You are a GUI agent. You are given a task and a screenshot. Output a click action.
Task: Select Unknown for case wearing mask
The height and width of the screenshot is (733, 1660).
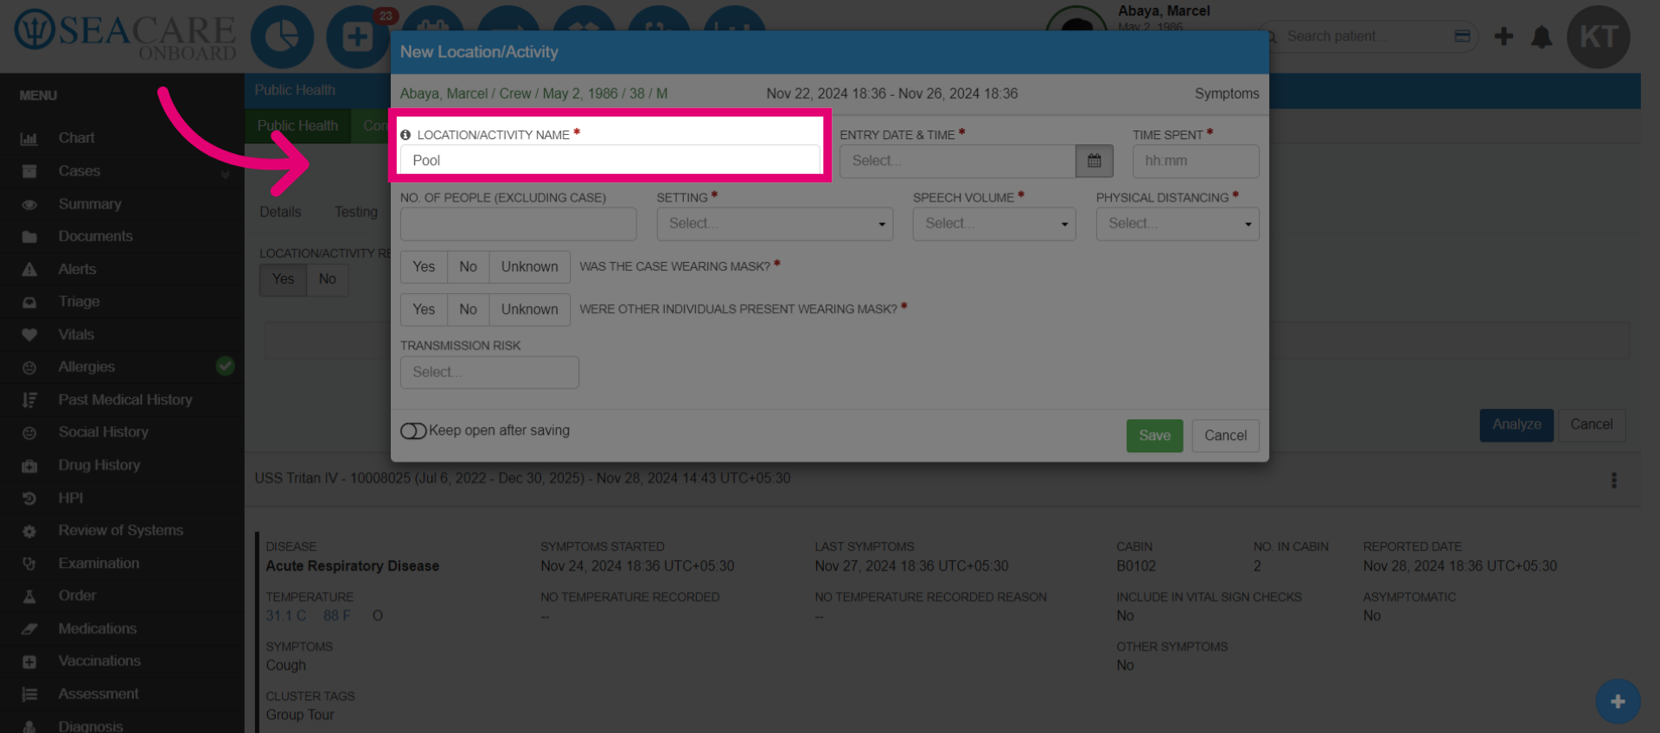[x=529, y=266]
